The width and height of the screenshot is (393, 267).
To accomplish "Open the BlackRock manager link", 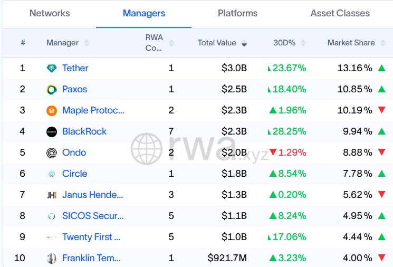I will [x=84, y=131].
